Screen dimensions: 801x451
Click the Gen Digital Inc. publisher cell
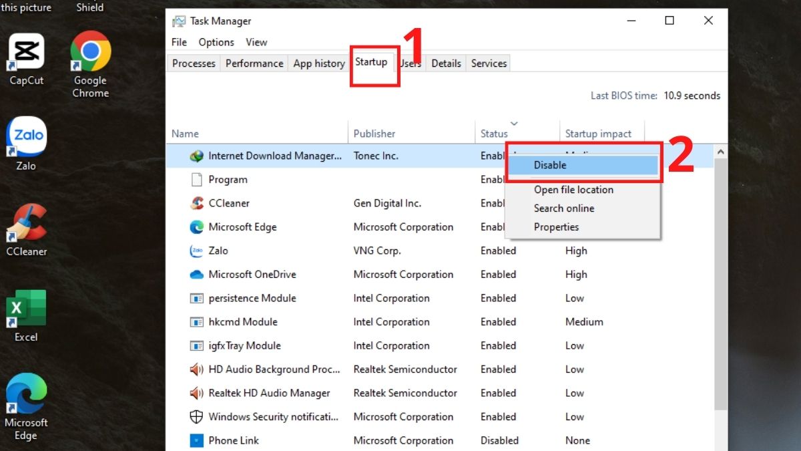(387, 203)
